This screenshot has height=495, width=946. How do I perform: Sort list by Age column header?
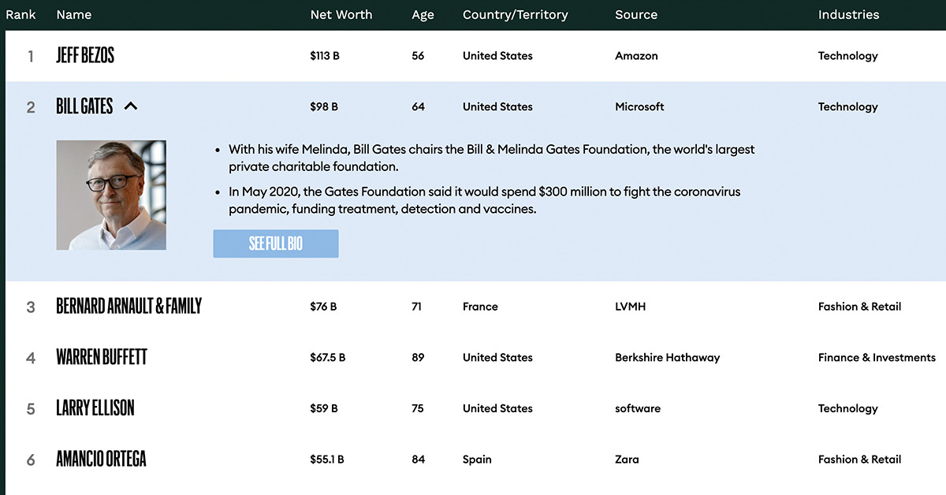(x=423, y=14)
